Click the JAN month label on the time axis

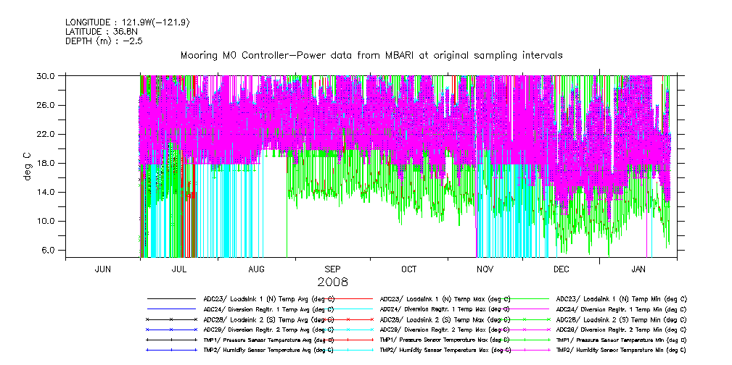(x=638, y=269)
